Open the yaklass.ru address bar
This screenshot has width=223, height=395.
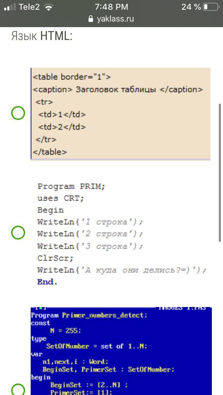click(111, 19)
